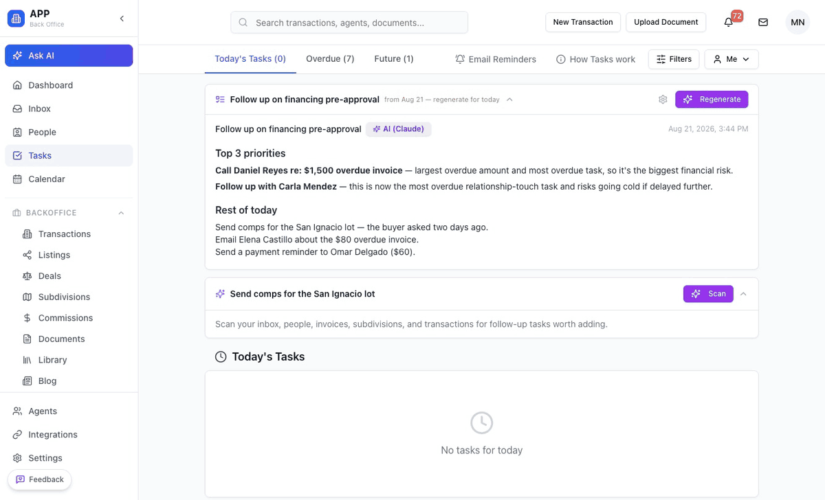Open the Me assignee dropdown
The image size is (825, 500).
coord(731,59)
